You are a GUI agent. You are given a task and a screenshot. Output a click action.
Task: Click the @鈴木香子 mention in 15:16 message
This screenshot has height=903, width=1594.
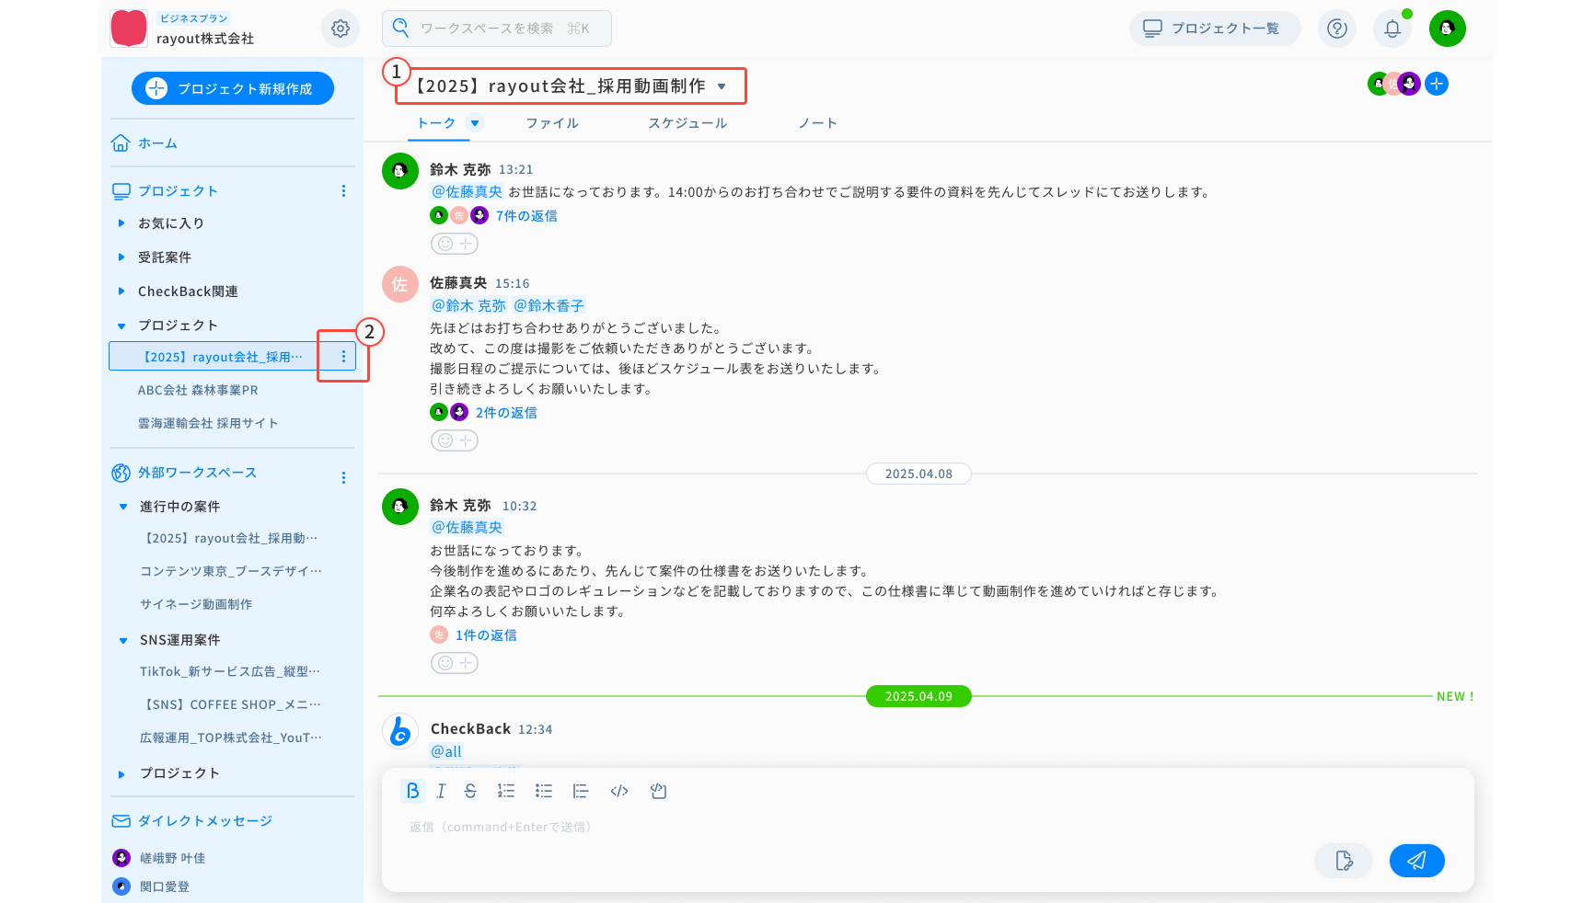click(549, 305)
